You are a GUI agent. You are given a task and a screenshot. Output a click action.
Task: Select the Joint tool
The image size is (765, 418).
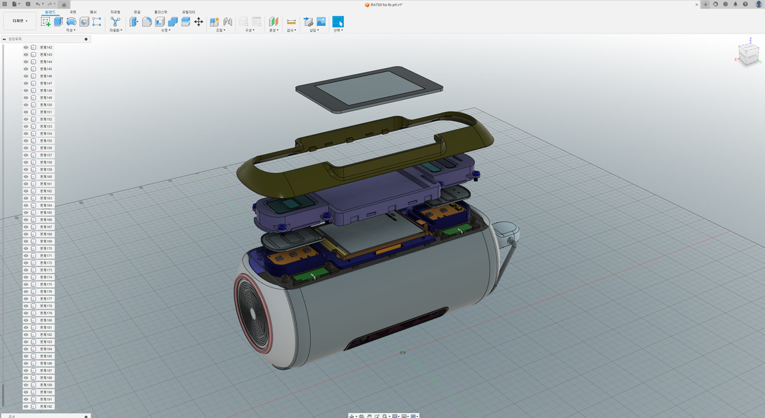(x=228, y=22)
